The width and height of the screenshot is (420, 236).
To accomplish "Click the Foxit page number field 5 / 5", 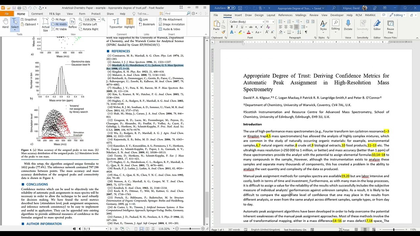I will [x=95, y=229].
